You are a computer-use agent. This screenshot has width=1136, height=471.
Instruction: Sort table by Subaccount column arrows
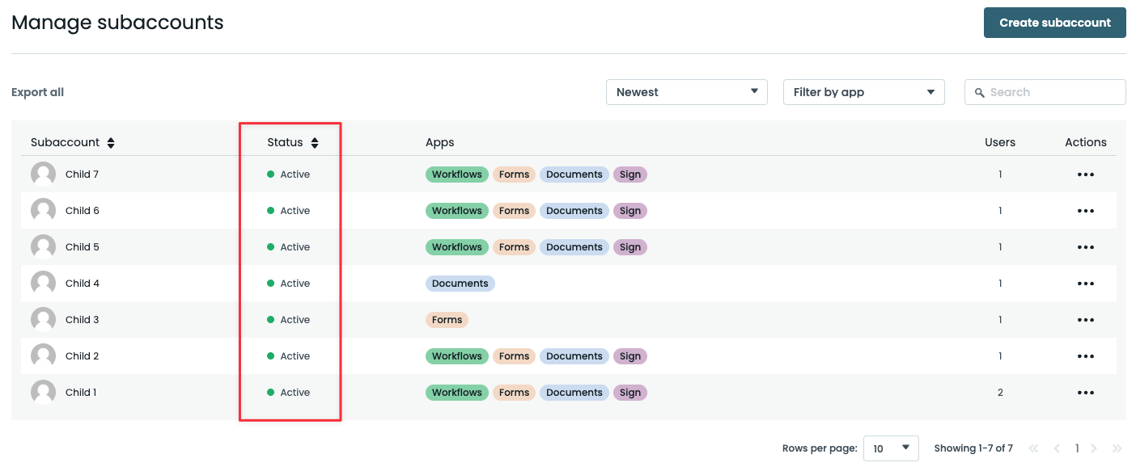point(111,143)
